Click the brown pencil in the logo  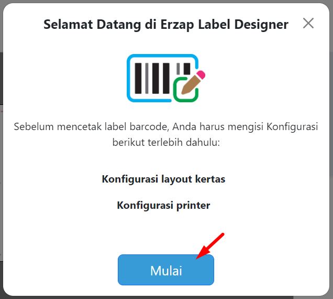point(191,84)
